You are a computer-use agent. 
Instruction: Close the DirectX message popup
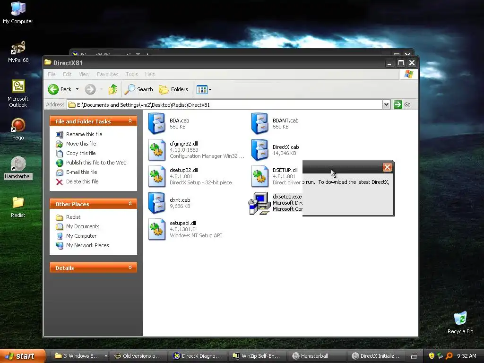tap(387, 167)
